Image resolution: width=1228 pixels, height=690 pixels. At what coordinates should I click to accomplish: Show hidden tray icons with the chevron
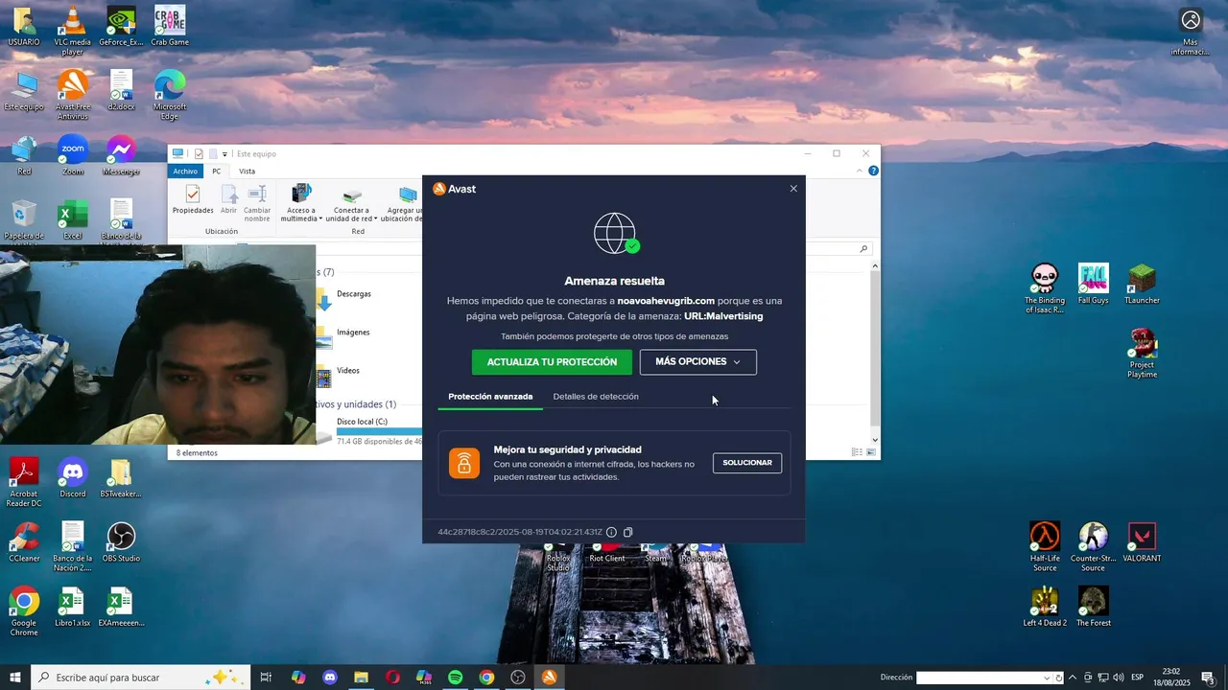[x=1073, y=678]
